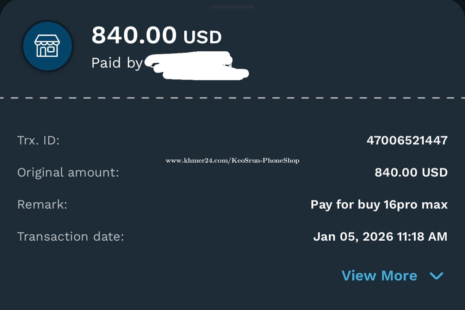Select the remark Pay for buy 16pro max
Viewport: 465px width, 310px height.
tap(379, 204)
